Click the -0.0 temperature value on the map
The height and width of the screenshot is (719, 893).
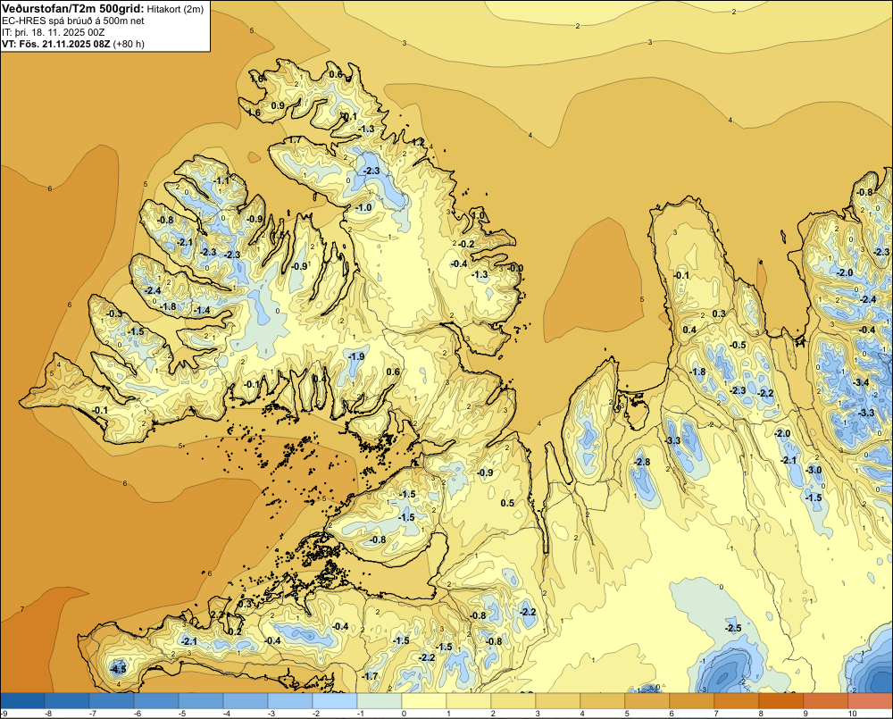click(x=515, y=268)
